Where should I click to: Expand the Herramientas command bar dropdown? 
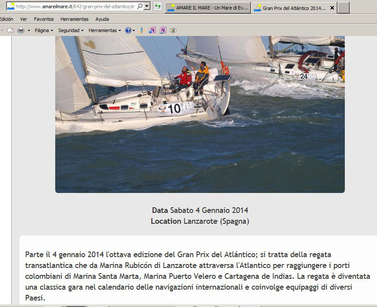coord(104,30)
